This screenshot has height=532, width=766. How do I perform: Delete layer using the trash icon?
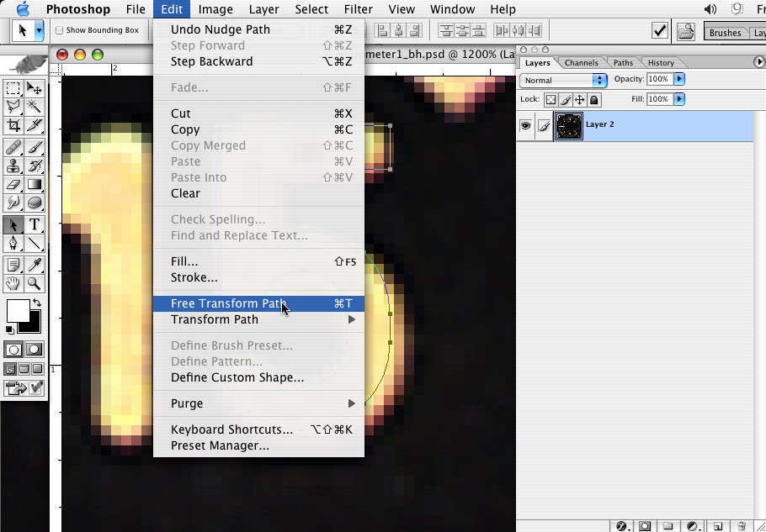pyautogui.click(x=742, y=526)
